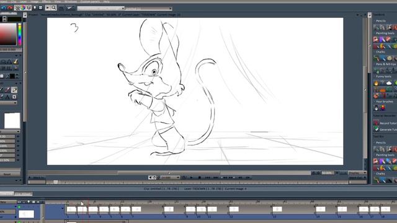
Task: Choose the purple brush under Painting tools
Action: click(x=382, y=39)
